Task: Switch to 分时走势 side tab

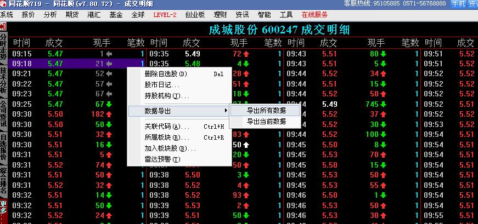Action: coord(3,47)
